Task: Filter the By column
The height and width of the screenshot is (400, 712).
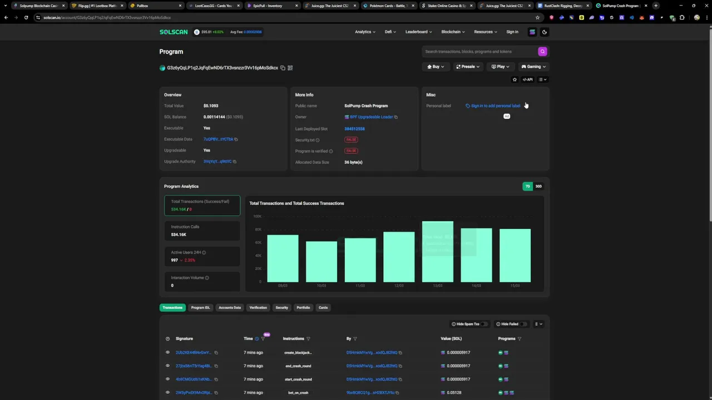Action: [355, 339]
